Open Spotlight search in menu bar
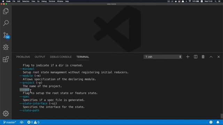This screenshot has width=223, height=125. [215, 1]
